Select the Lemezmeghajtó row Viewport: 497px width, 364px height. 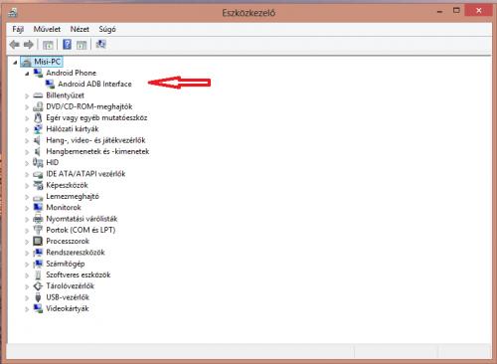coord(73,197)
